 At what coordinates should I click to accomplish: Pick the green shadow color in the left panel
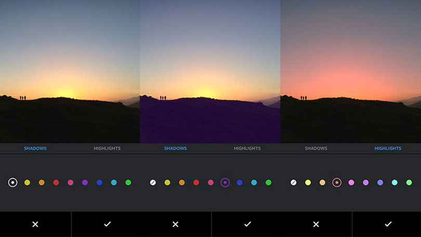(x=128, y=182)
